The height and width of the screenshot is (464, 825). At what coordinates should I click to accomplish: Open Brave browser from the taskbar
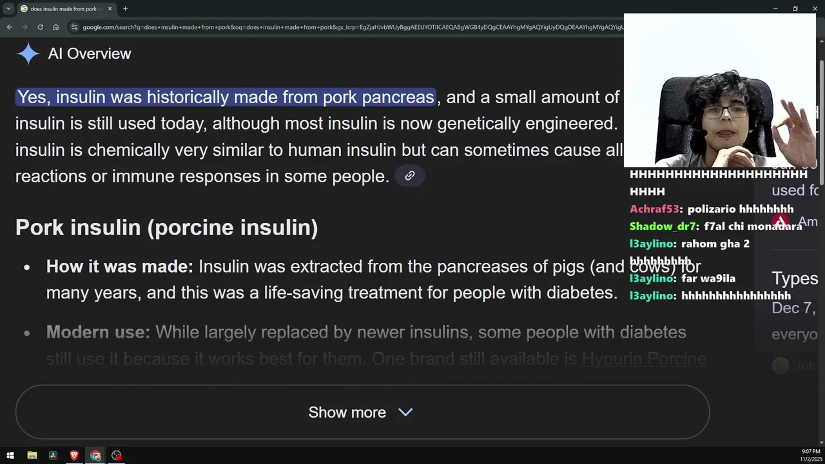[74, 456]
